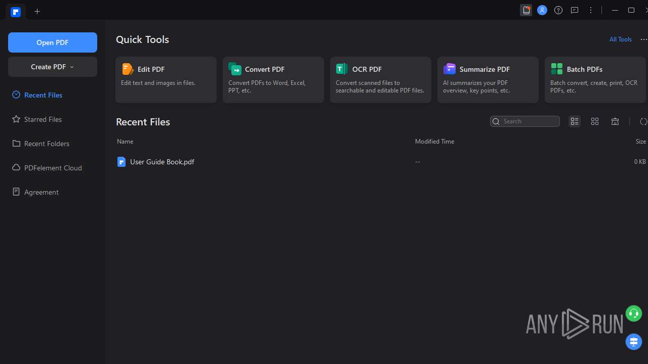
Task: Open the help question mark icon
Action: click(x=558, y=10)
